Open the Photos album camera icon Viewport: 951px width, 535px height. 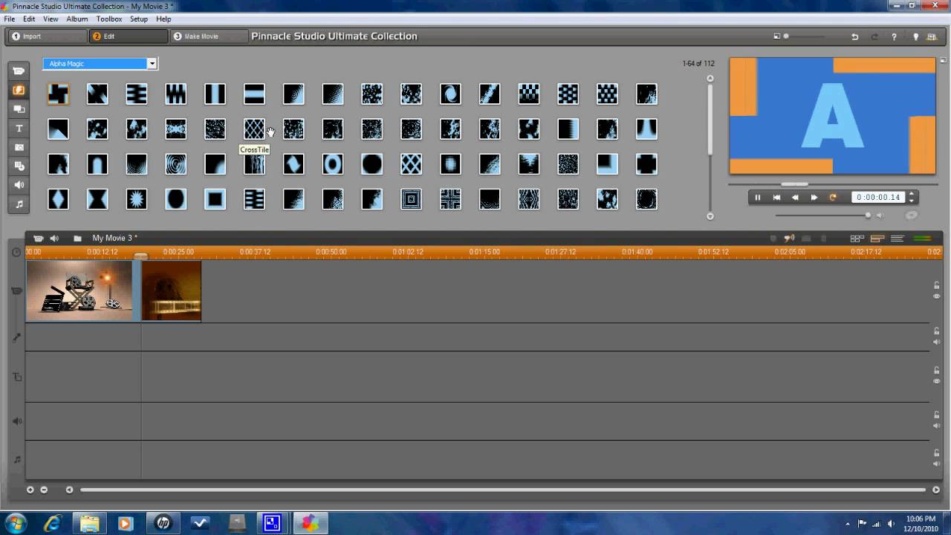19,147
